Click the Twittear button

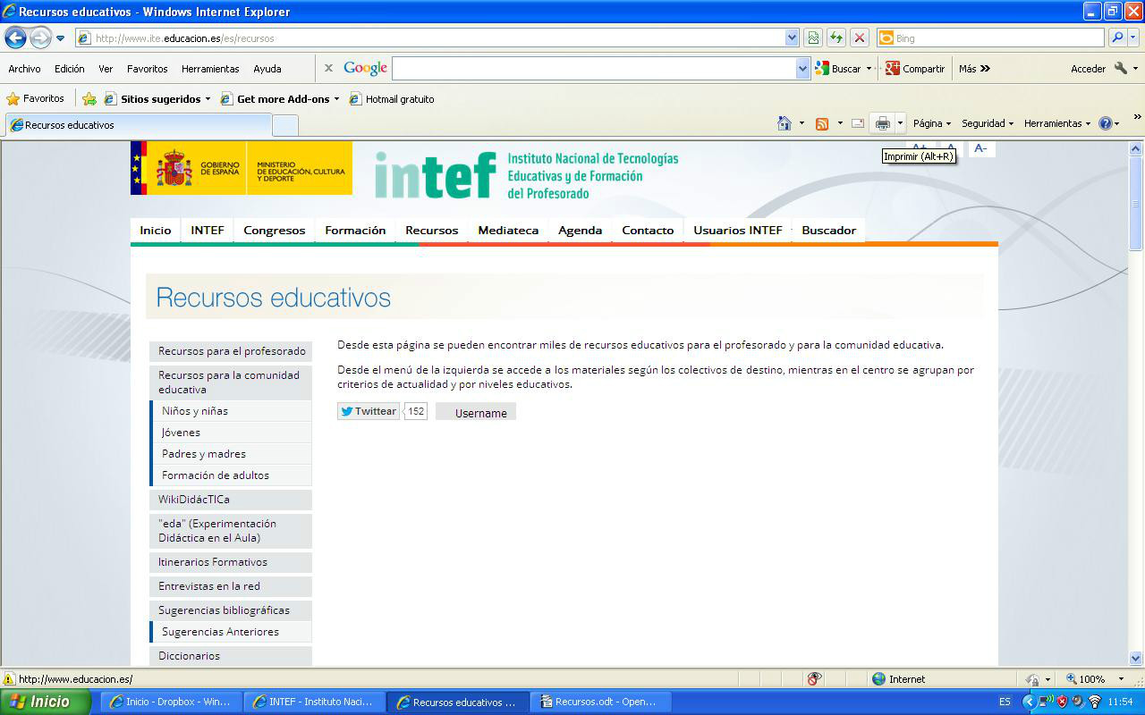[x=369, y=411]
